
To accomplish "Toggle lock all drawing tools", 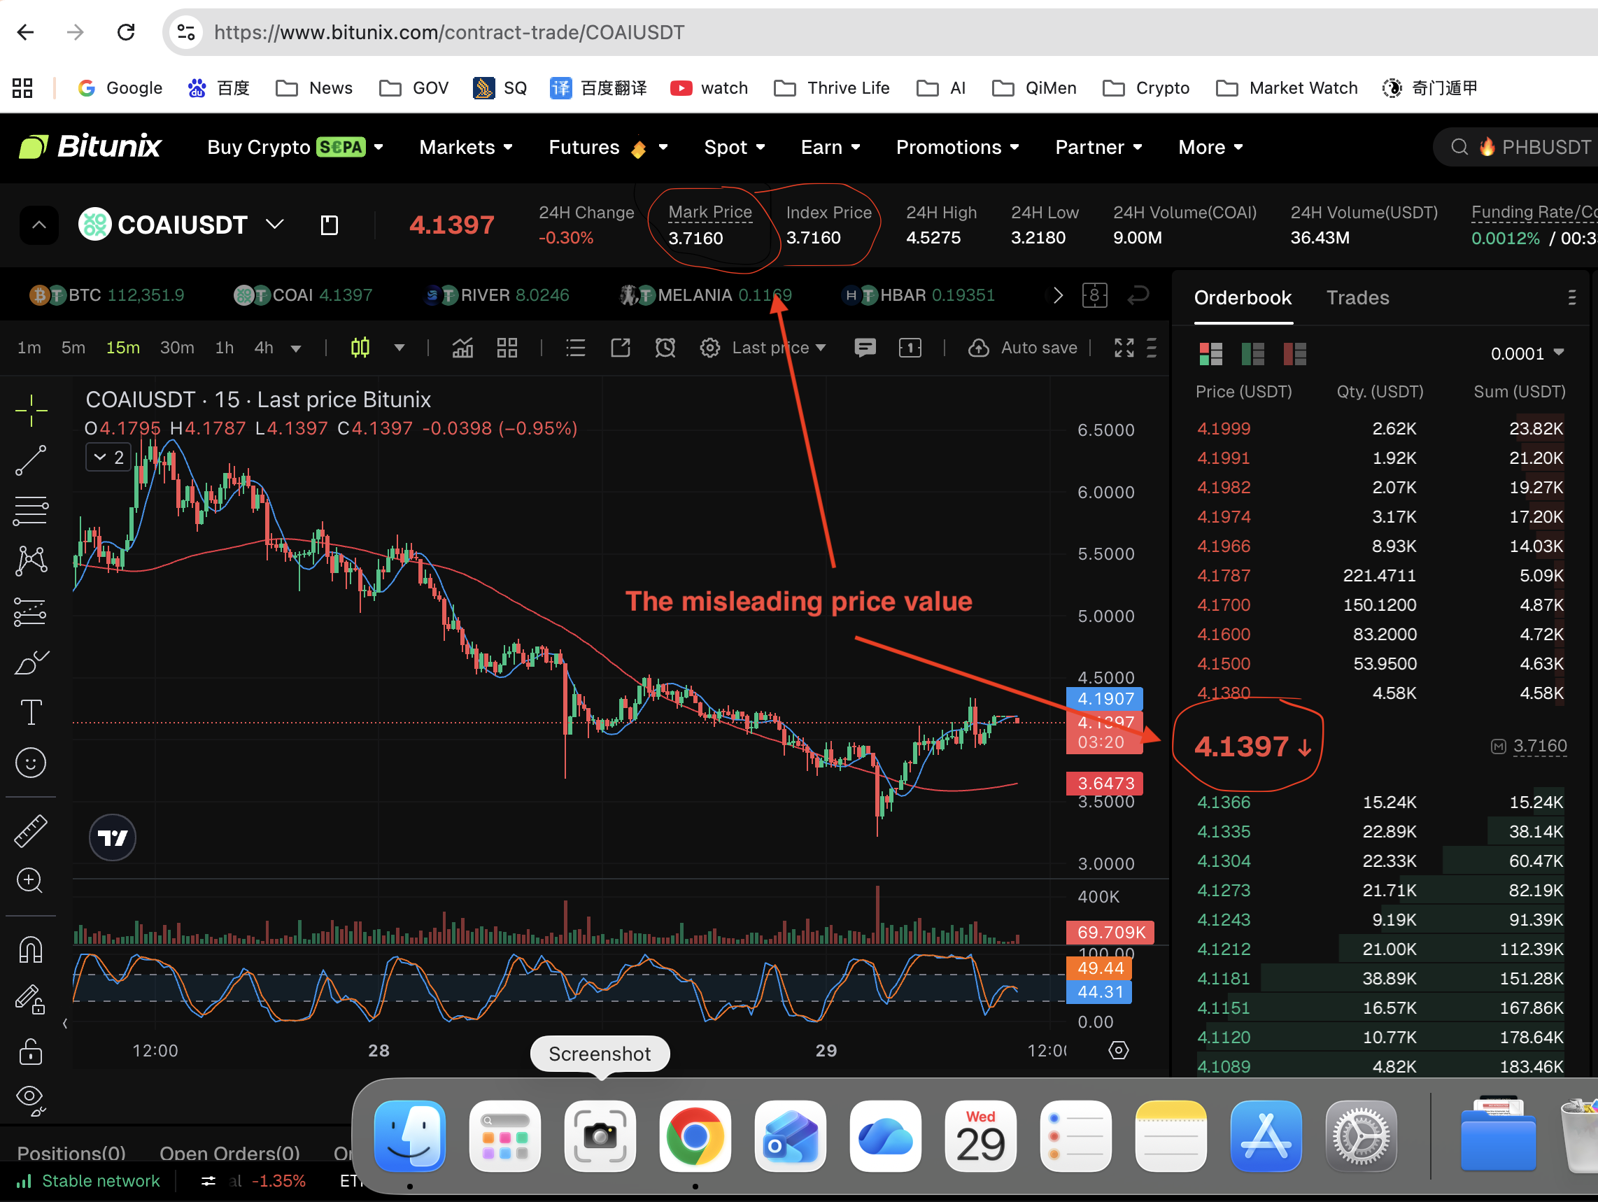I will [x=31, y=1052].
